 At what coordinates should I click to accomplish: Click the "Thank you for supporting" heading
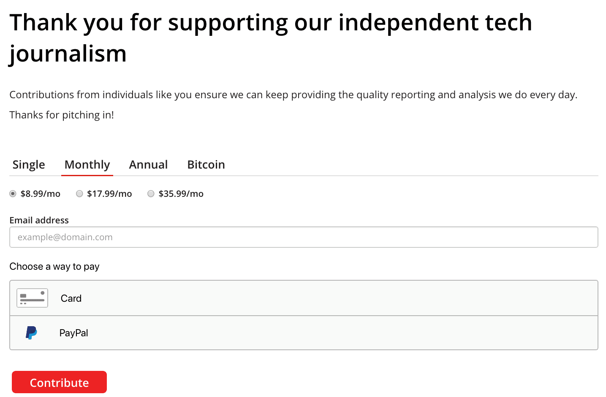(x=271, y=38)
